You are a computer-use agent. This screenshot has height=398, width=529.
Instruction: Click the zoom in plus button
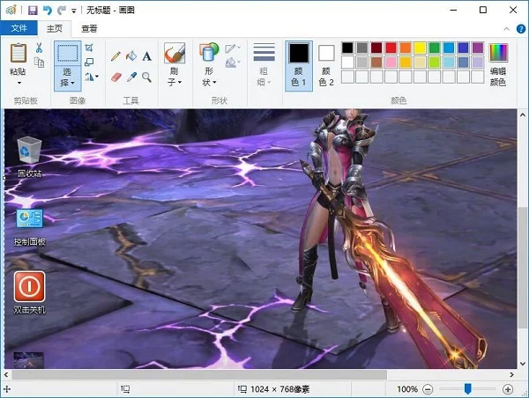[507, 388]
